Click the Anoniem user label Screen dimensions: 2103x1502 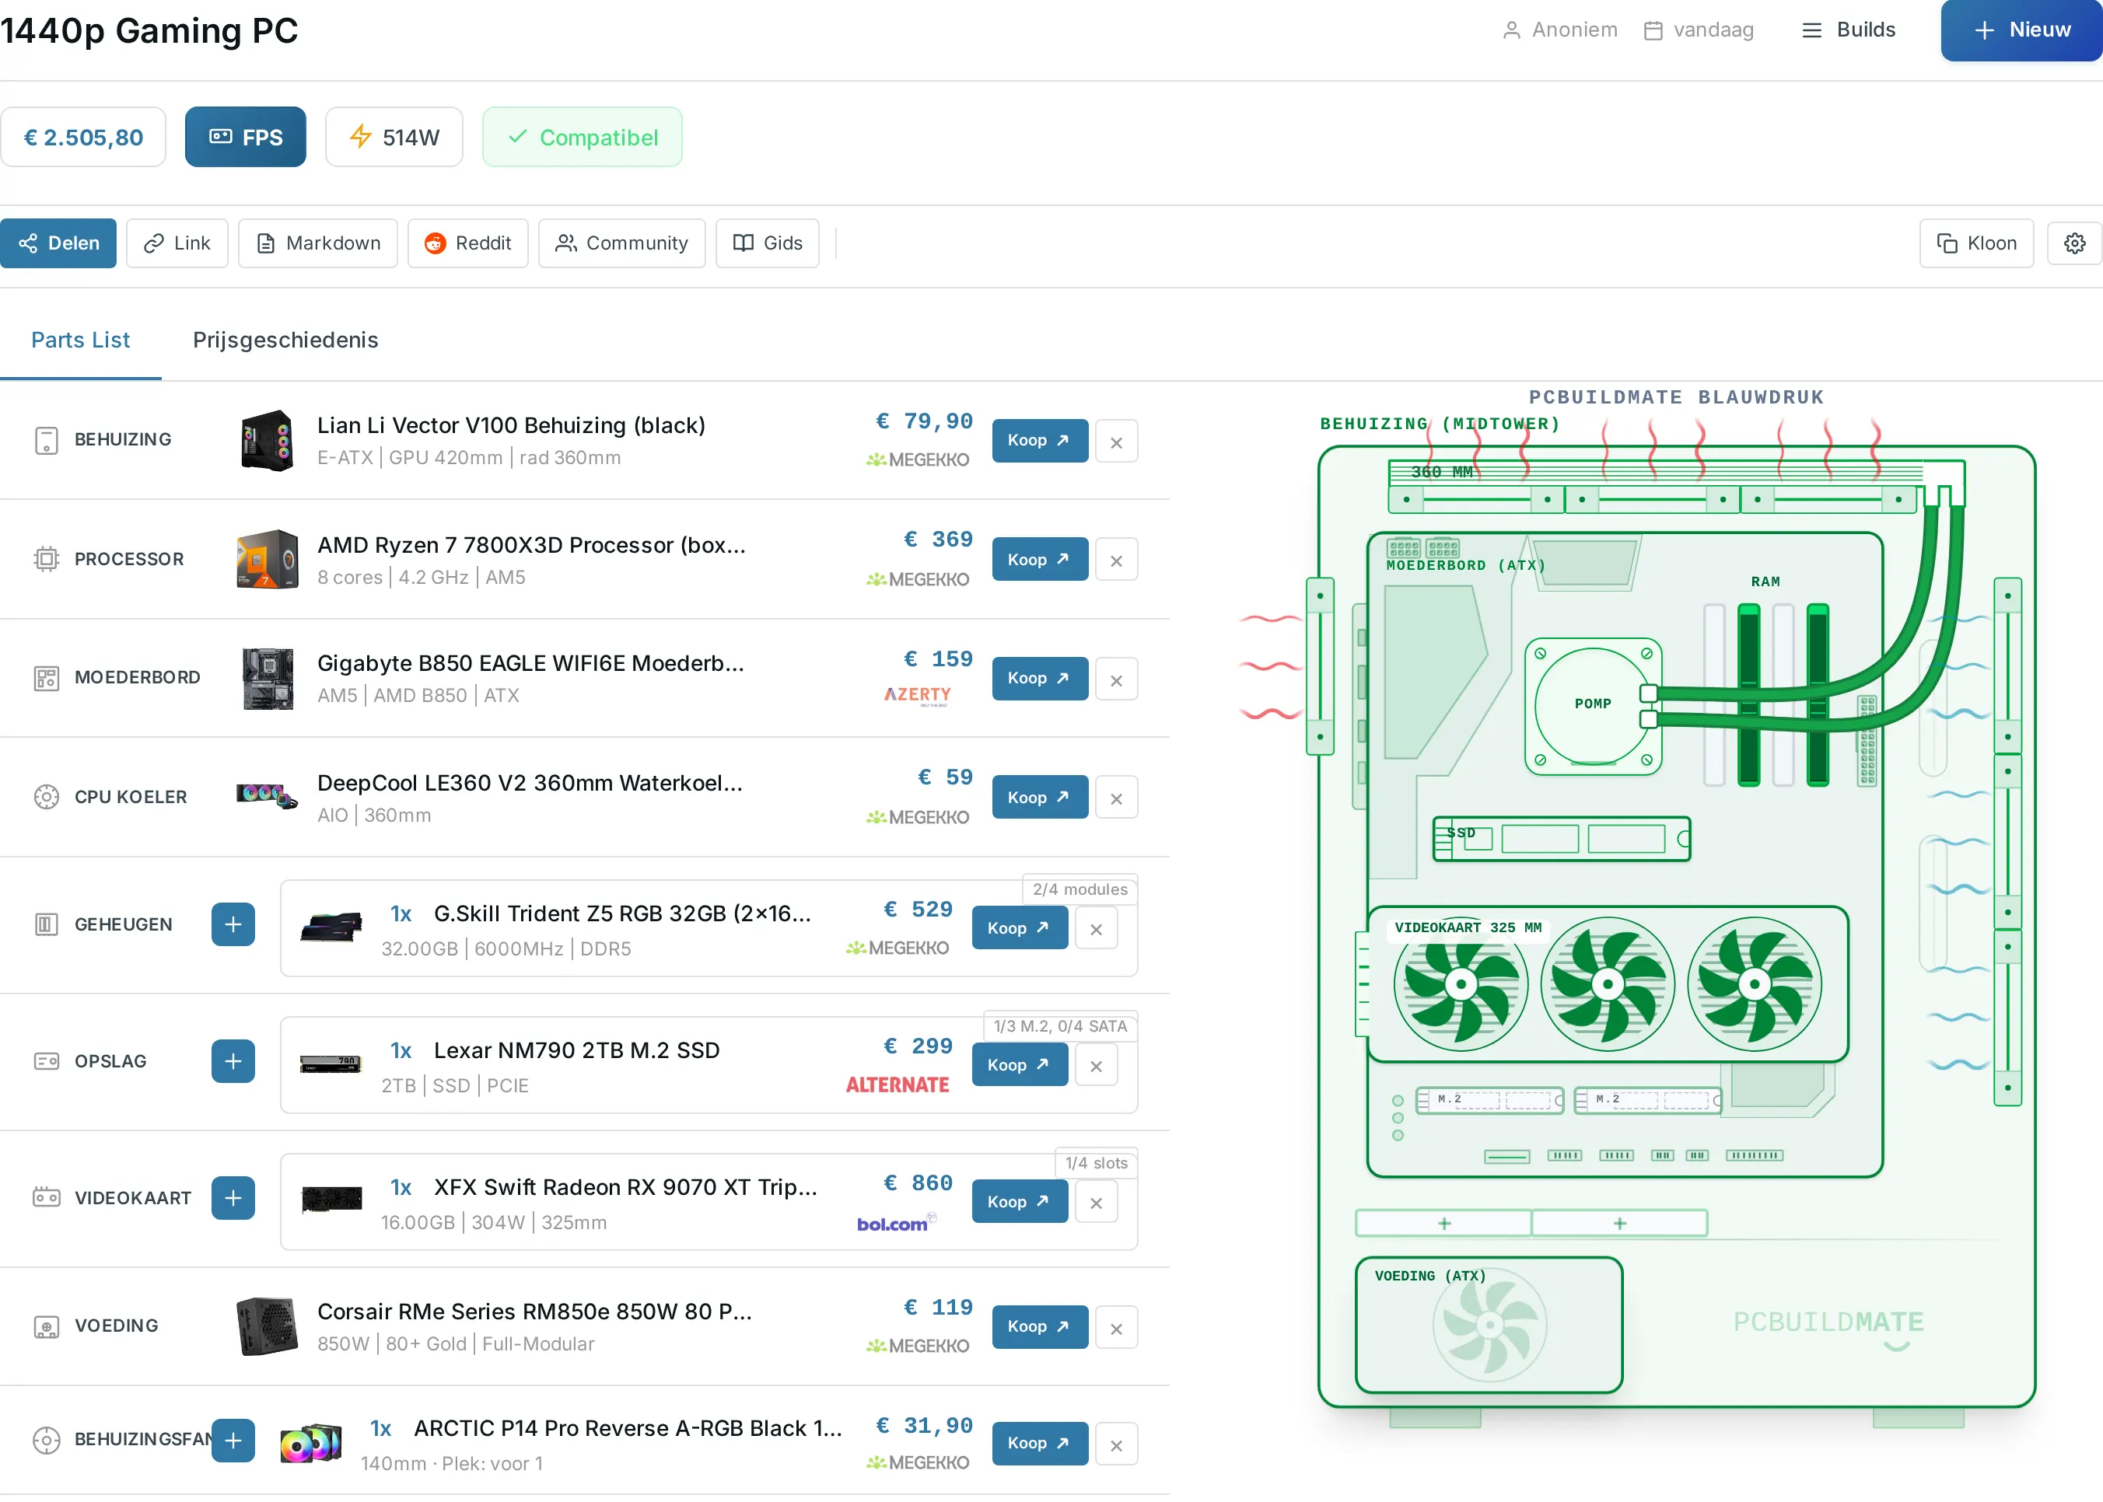pos(1560,30)
